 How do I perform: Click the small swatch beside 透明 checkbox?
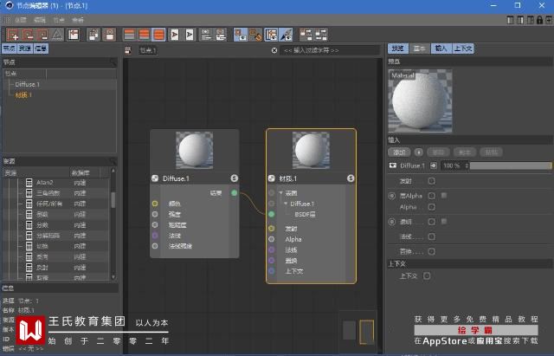(x=444, y=221)
